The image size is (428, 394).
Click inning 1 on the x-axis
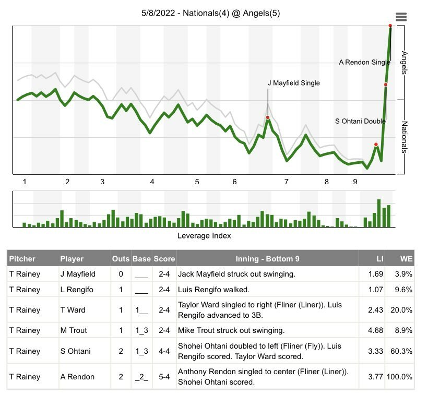click(25, 182)
